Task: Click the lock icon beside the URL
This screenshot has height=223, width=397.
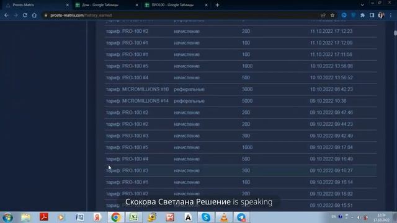Action: pyautogui.click(x=46, y=15)
